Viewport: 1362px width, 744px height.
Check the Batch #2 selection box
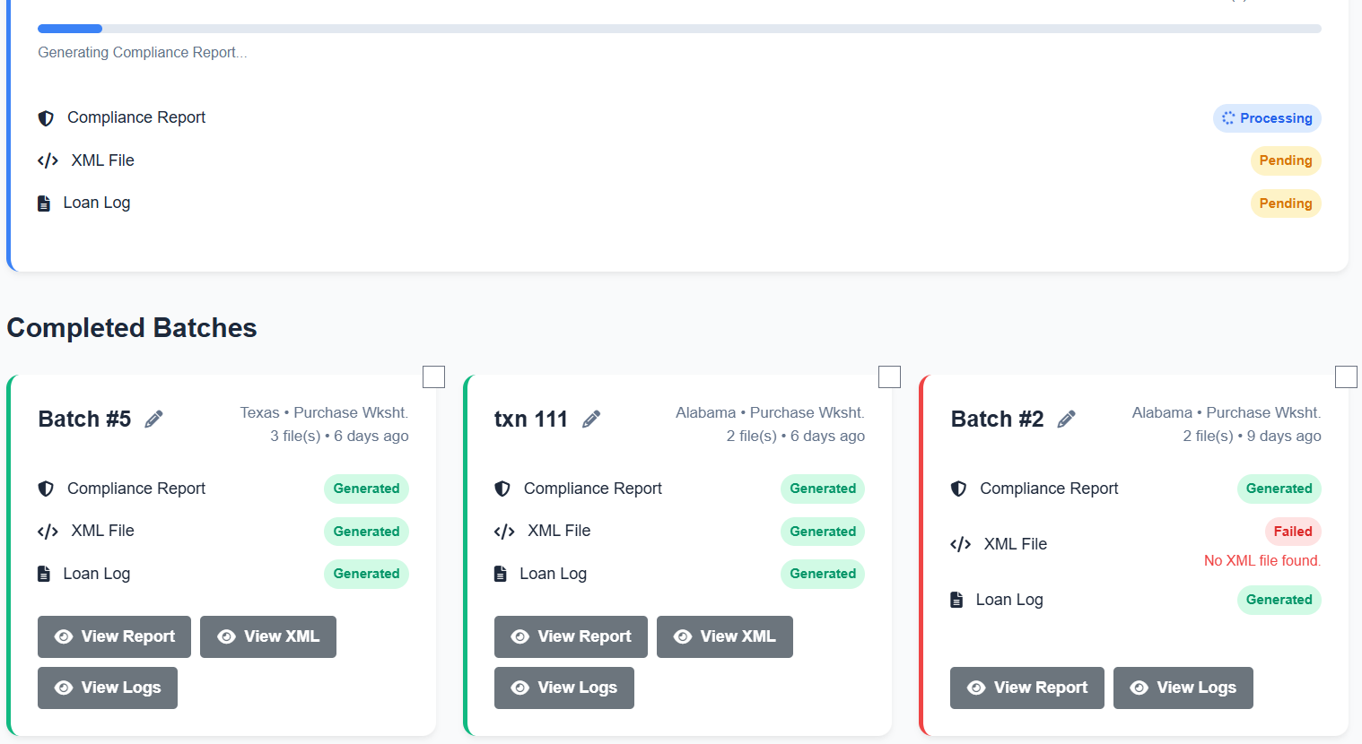pyautogui.click(x=1346, y=377)
